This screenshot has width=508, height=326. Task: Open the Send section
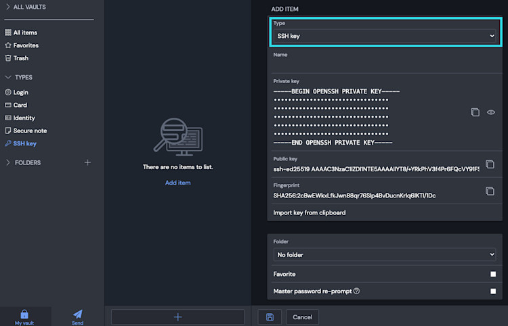tap(78, 317)
